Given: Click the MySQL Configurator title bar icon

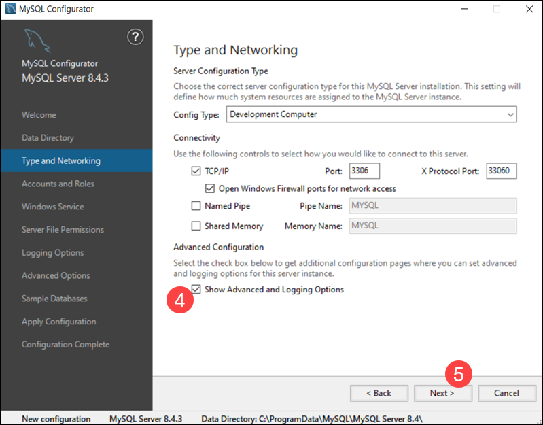Looking at the screenshot, I should tap(10, 9).
